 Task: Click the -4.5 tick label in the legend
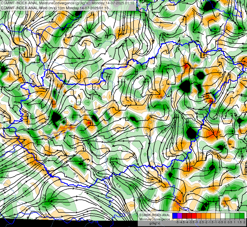coord(182,222)
